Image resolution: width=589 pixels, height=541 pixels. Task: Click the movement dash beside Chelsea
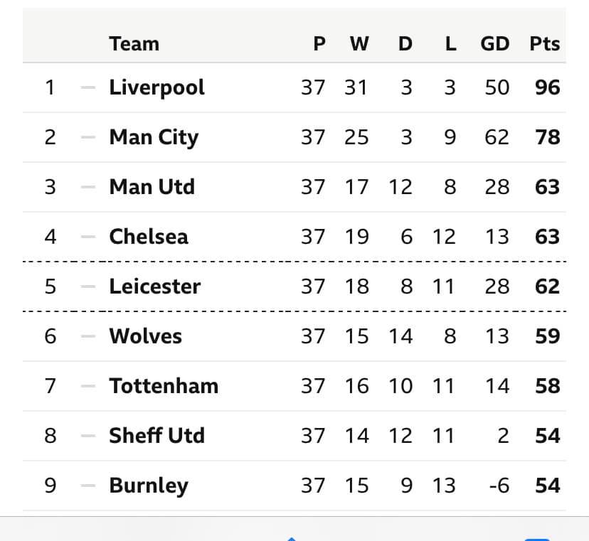[87, 237]
